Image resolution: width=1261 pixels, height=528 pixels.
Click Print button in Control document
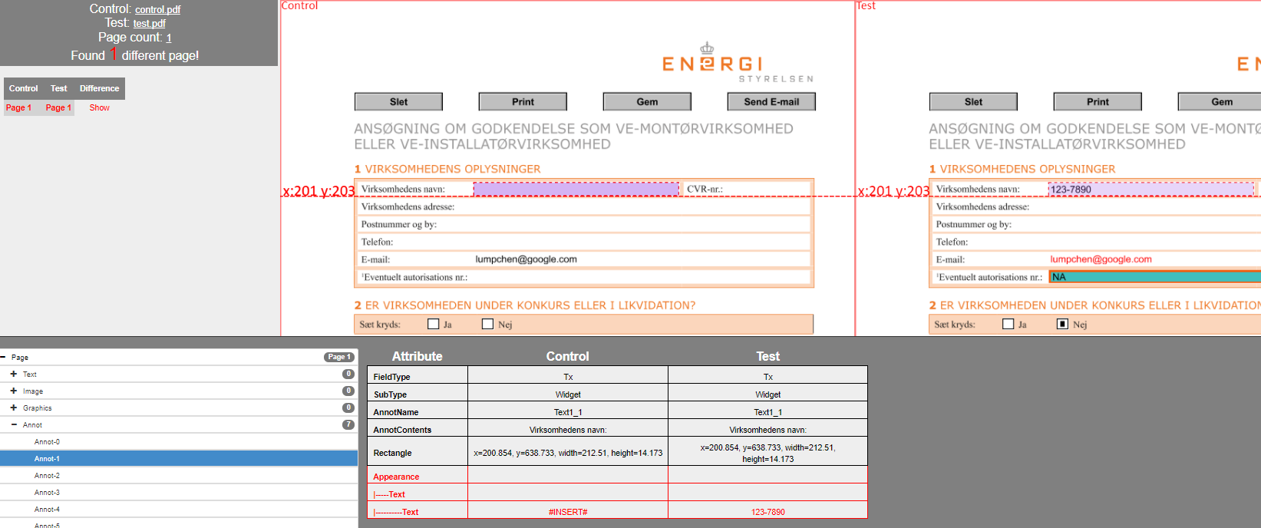[523, 102]
